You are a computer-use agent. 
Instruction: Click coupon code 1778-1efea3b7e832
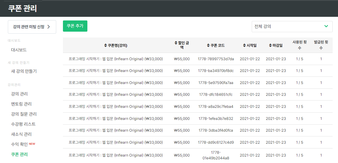pos(216,118)
